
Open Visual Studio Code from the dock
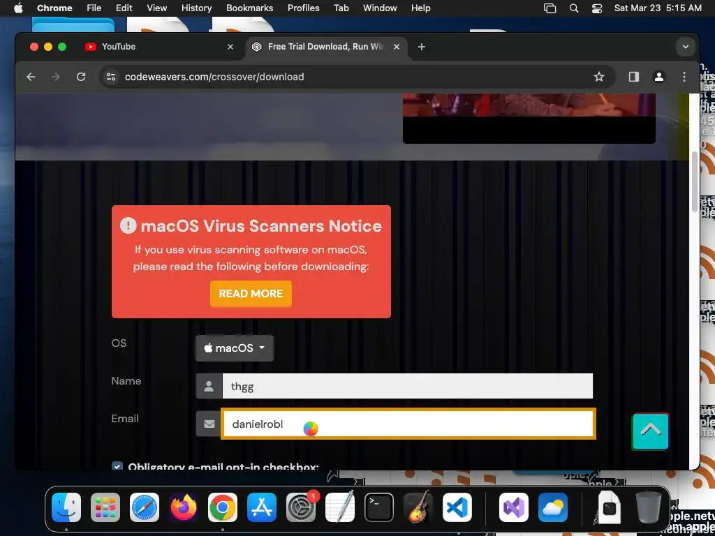pos(457,507)
